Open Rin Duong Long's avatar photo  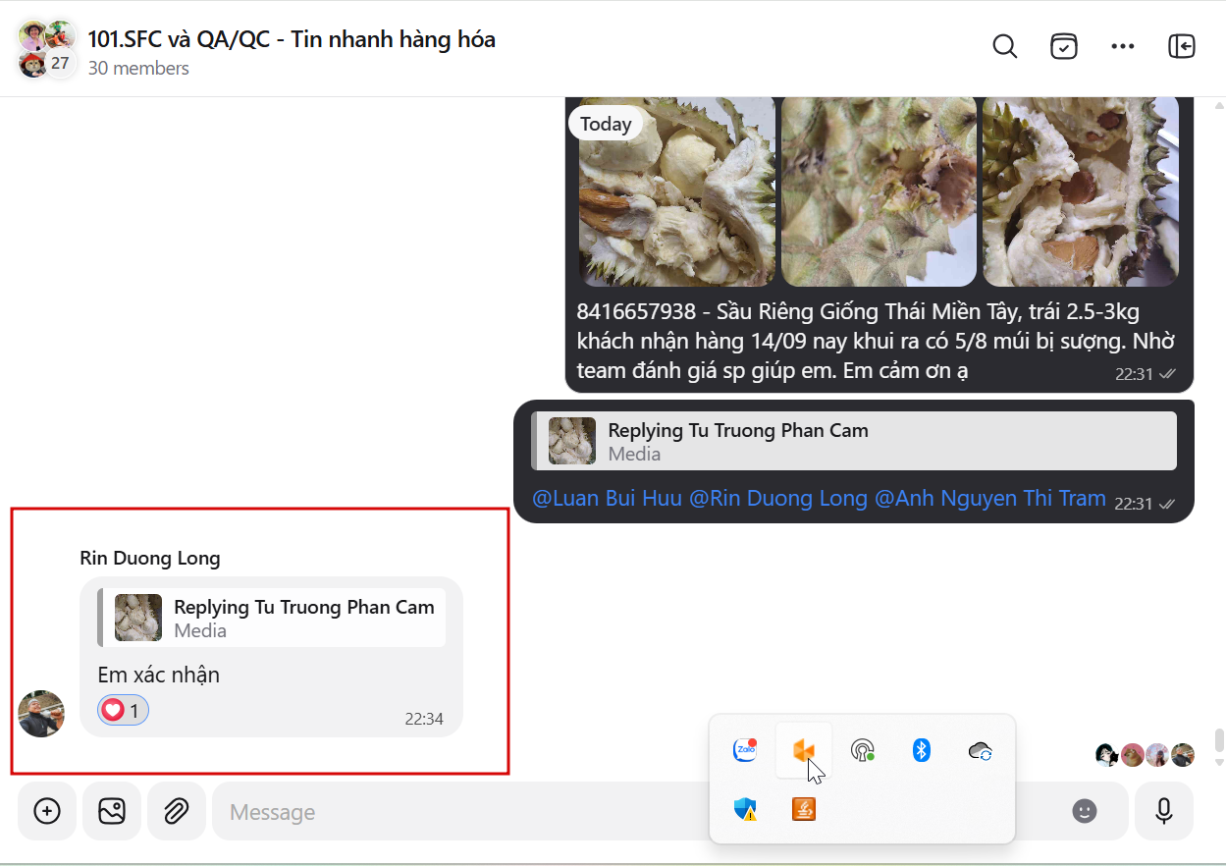point(41,714)
